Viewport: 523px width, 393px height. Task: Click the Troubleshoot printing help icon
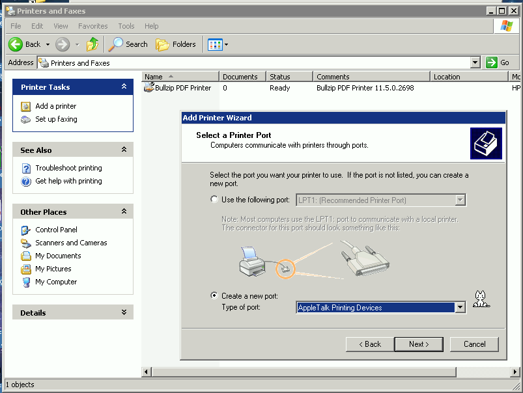point(25,167)
